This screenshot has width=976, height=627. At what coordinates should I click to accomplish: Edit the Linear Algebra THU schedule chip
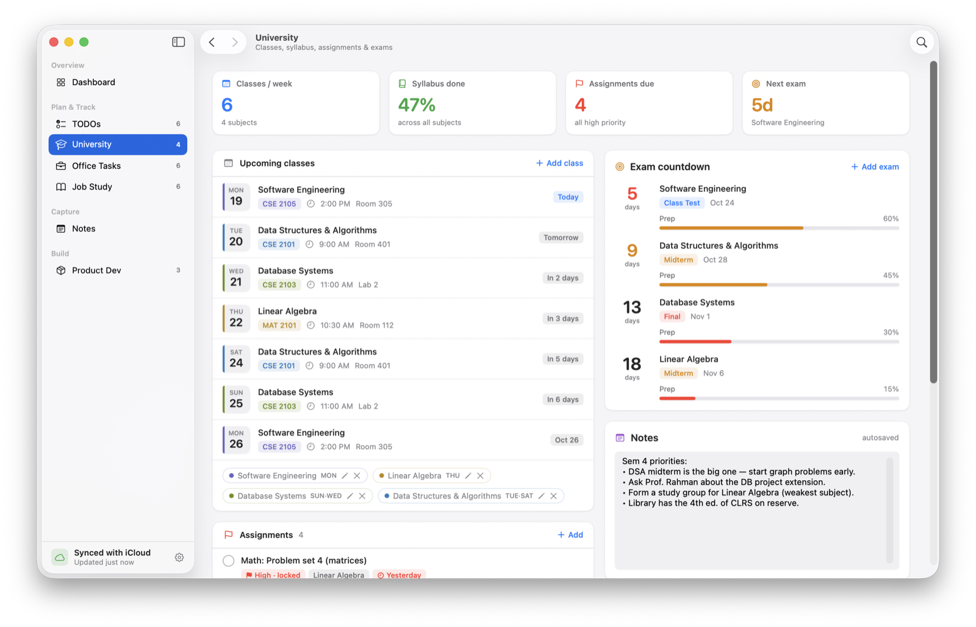tap(468, 476)
